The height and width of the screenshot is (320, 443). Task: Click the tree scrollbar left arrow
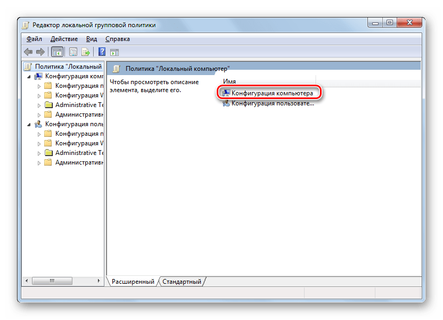pos(27,281)
